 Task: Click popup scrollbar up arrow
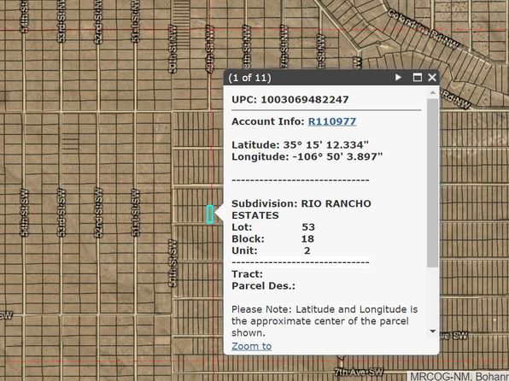[x=432, y=92]
